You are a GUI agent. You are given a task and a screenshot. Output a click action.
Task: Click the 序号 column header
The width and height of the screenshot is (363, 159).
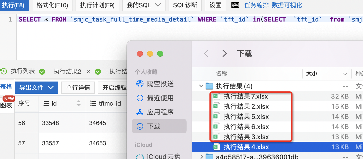(24, 103)
